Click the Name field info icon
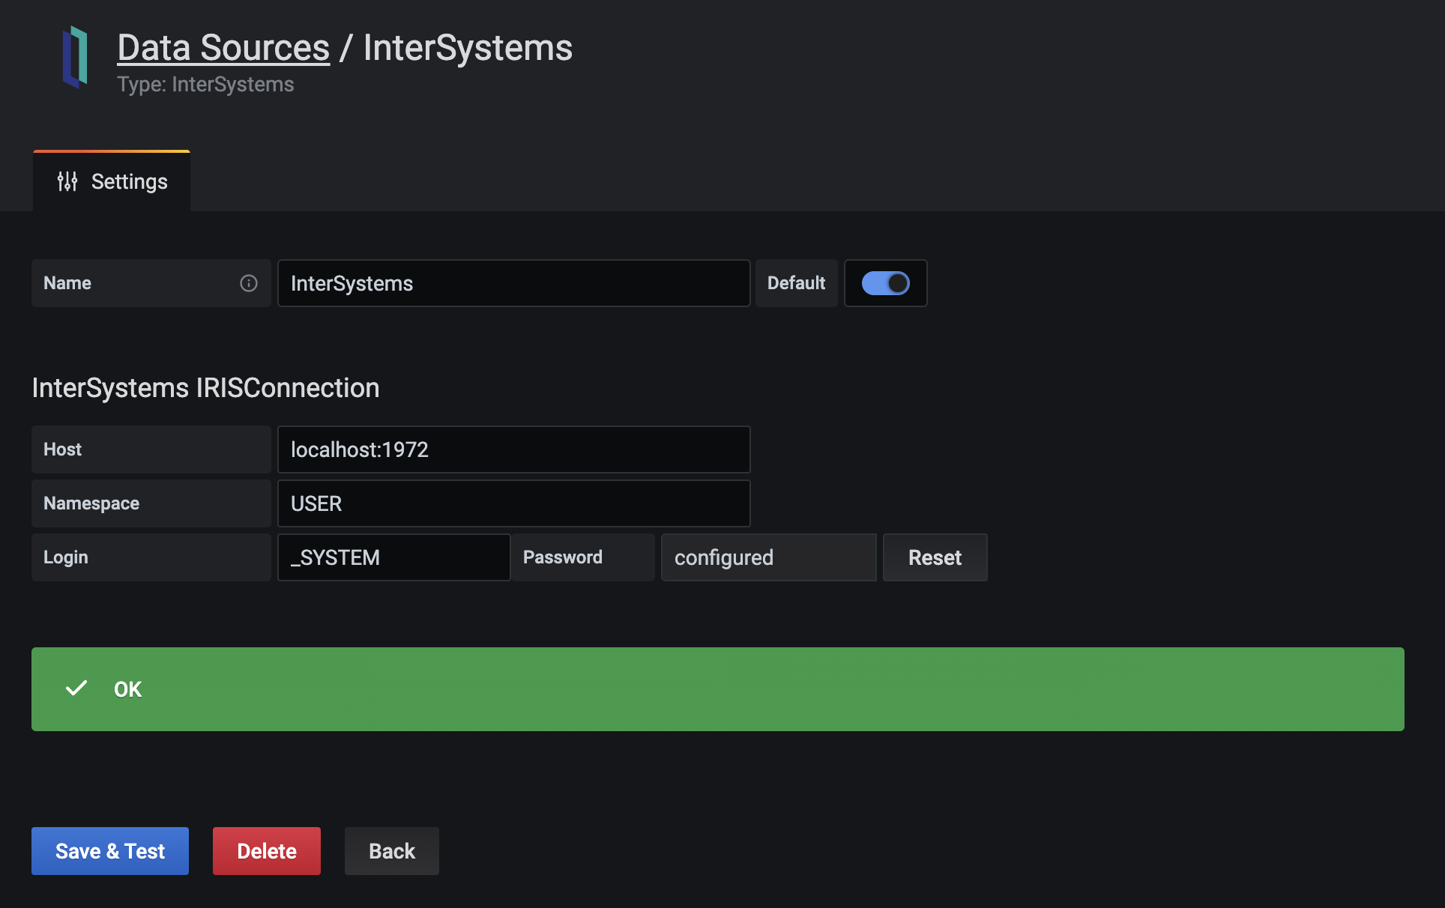This screenshot has height=908, width=1445. 249,283
